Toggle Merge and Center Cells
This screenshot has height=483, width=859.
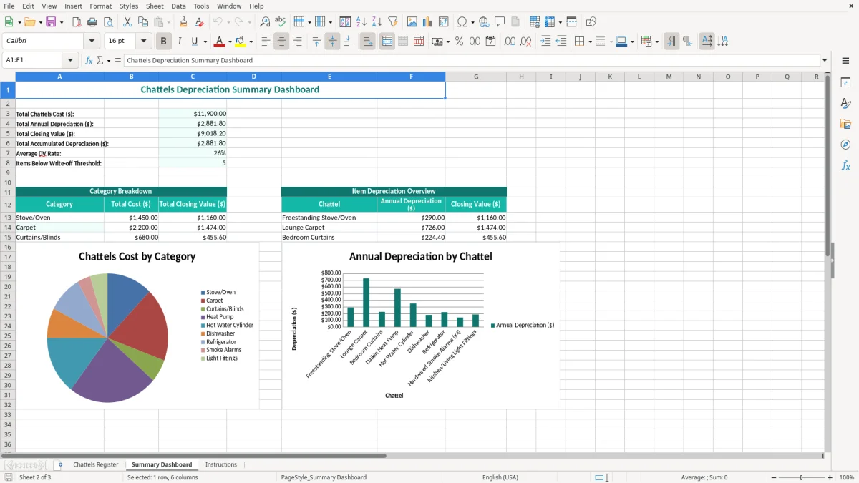(x=387, y=42)
